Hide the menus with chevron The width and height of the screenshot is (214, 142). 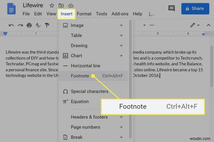(208, 25)
